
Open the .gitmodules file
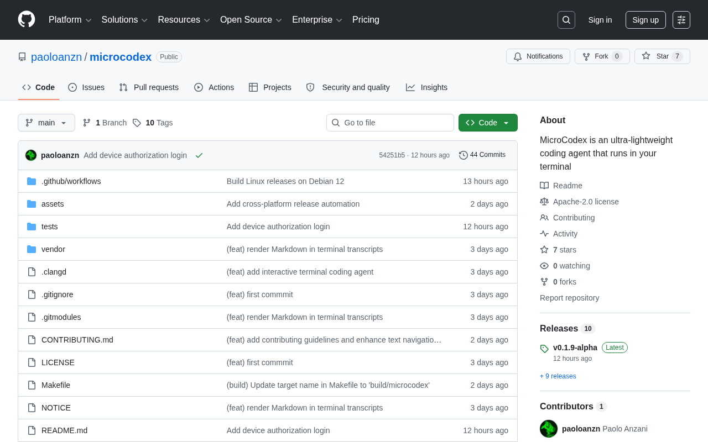(61, 317)
